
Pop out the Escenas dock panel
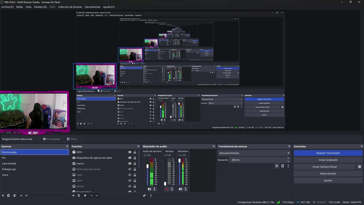pyautogui.click(x=67, y=146)
